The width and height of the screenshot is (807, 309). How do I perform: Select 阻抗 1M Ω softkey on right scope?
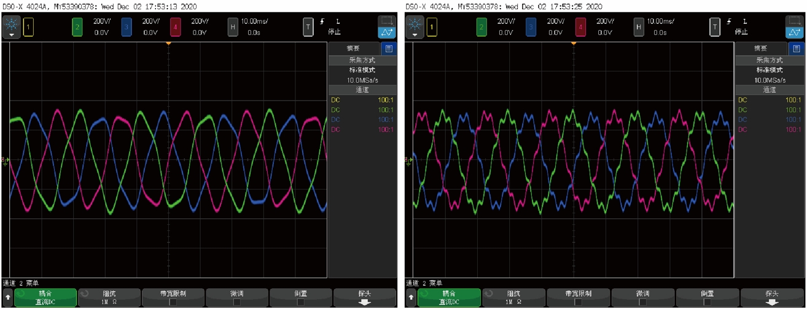click(513, 298)
